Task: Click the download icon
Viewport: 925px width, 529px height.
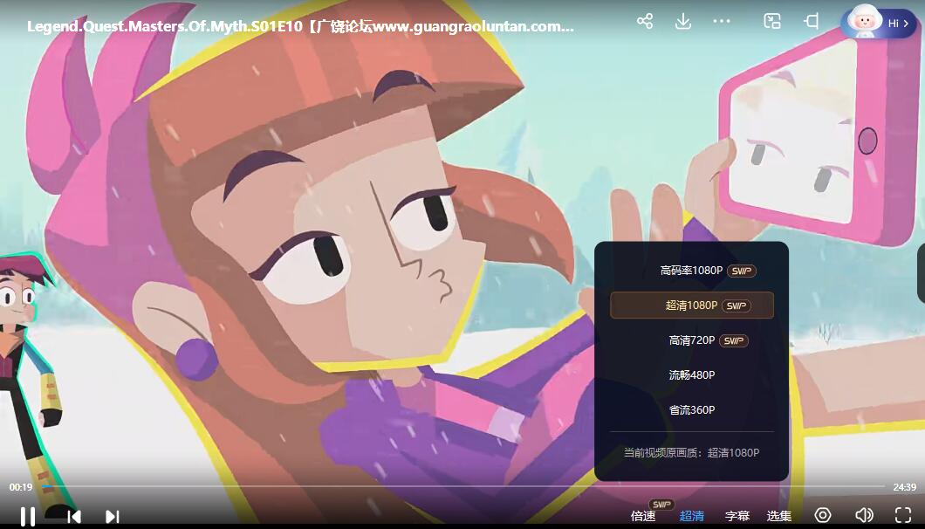Action: click(x=683, y=22)
